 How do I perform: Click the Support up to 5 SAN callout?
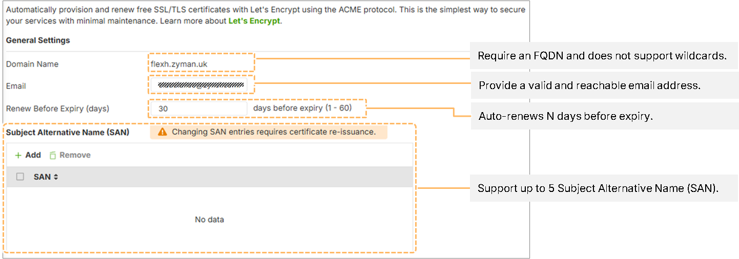tap(598, 188)
